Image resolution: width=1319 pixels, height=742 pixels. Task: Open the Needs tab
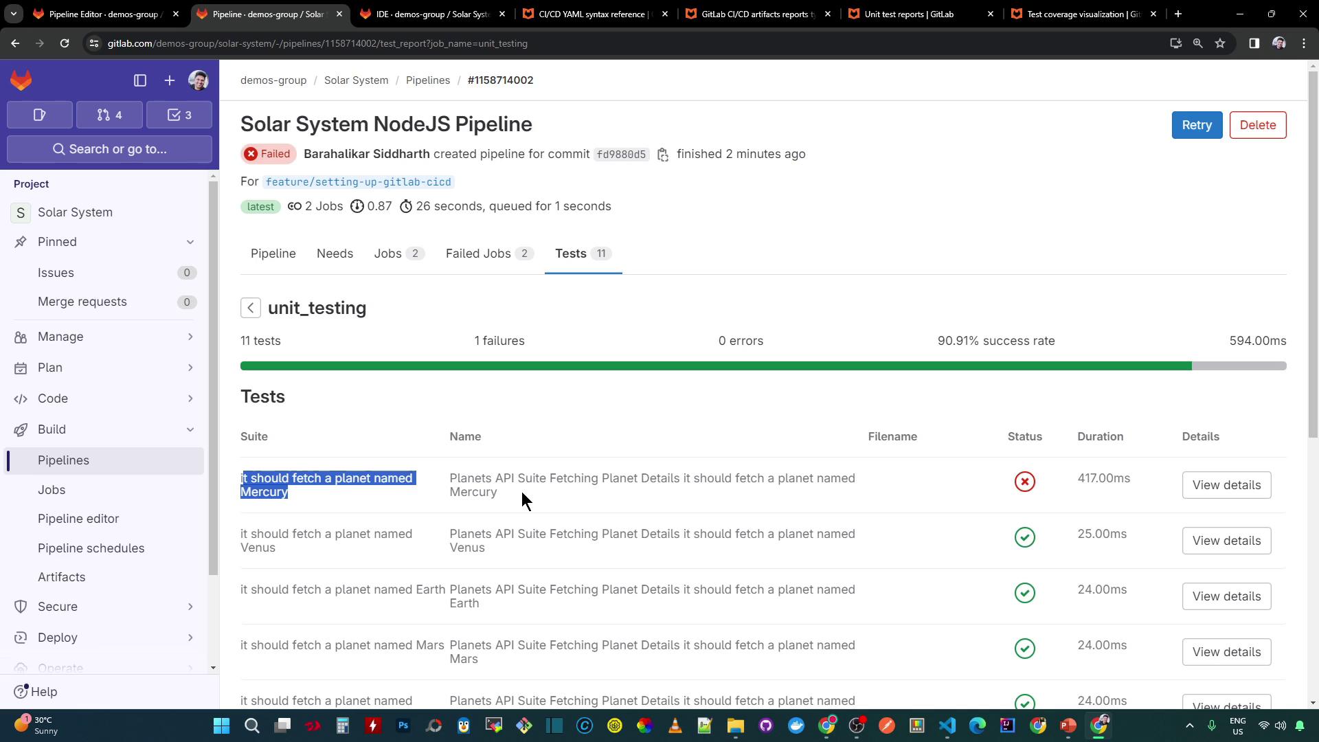[335, 254]
